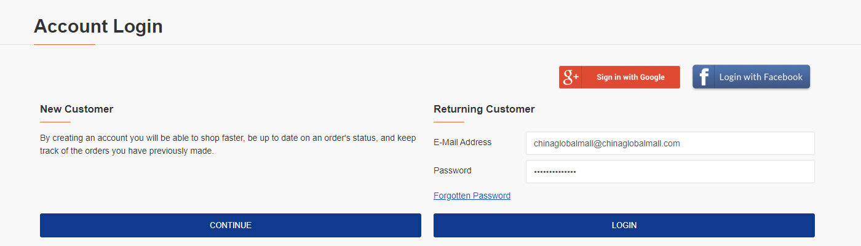Image resolution: width=861 pixels, height=246 pixels.
Task: Click the chinaglobalmall@chinaglobalmall.com email text
Action: click(607, 143)
